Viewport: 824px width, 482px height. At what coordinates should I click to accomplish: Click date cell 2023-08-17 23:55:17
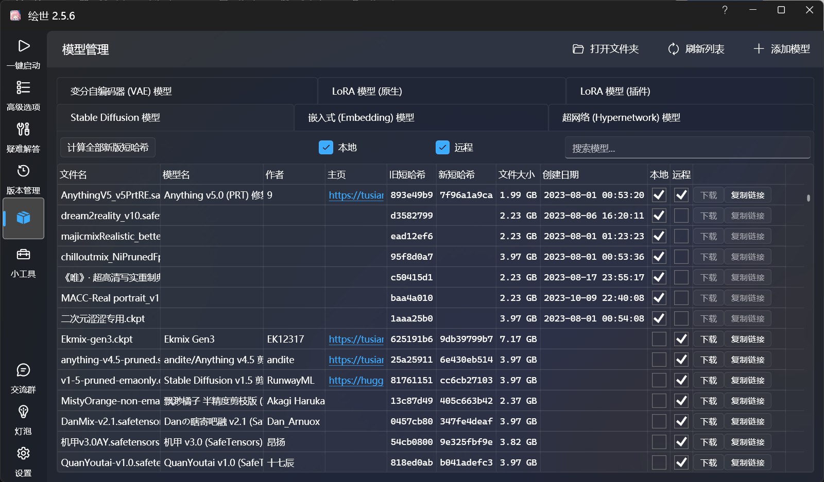click(594, 277)
